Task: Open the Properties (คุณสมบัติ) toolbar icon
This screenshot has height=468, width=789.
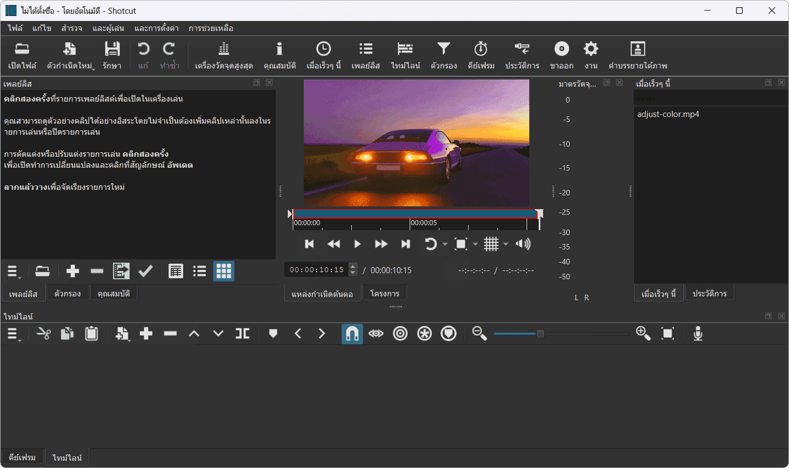Action: tap(280, 55)
